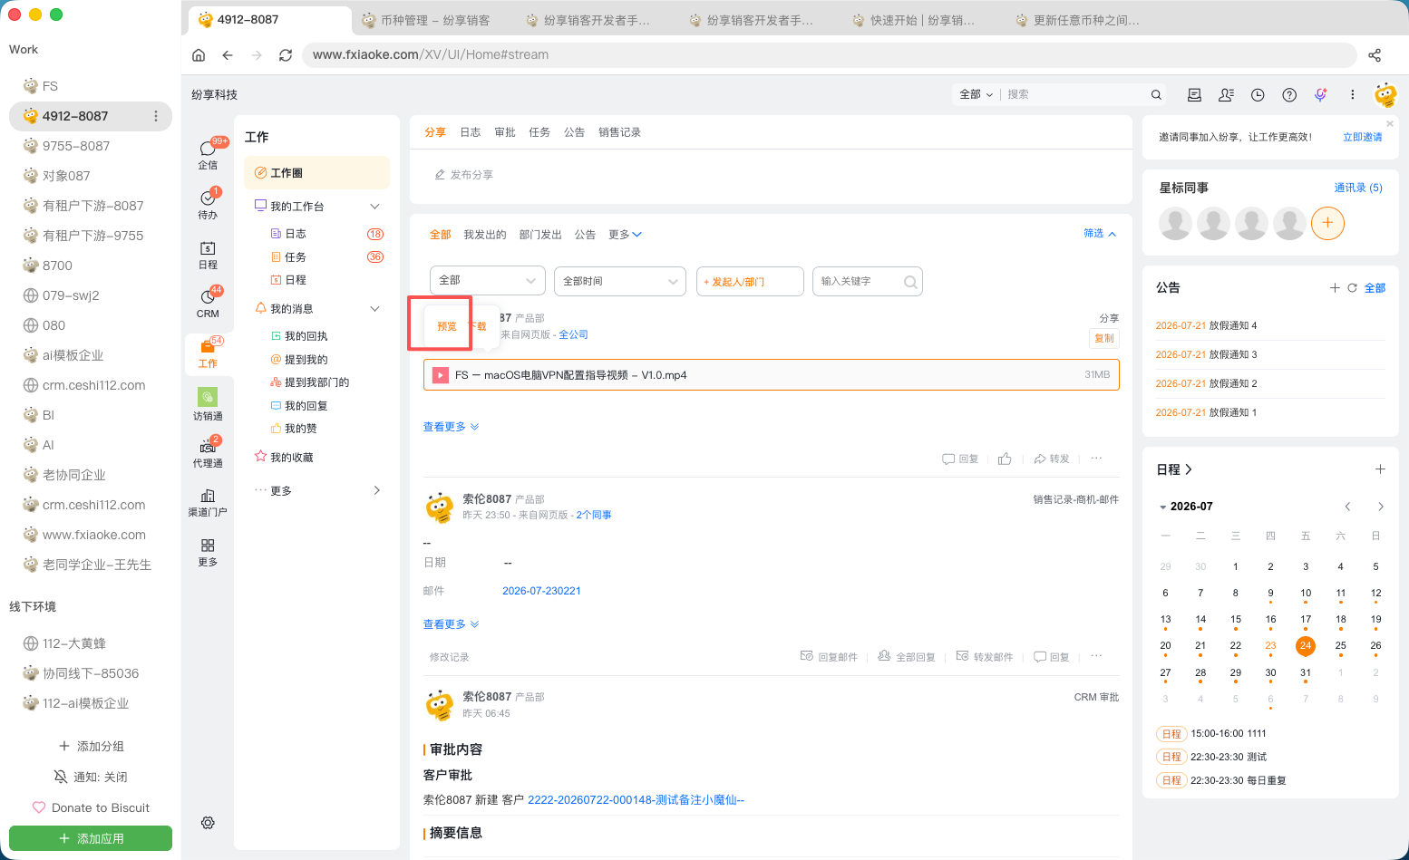
Task: Collapse the 筛选 filter panel
Action: [1100, 234]
